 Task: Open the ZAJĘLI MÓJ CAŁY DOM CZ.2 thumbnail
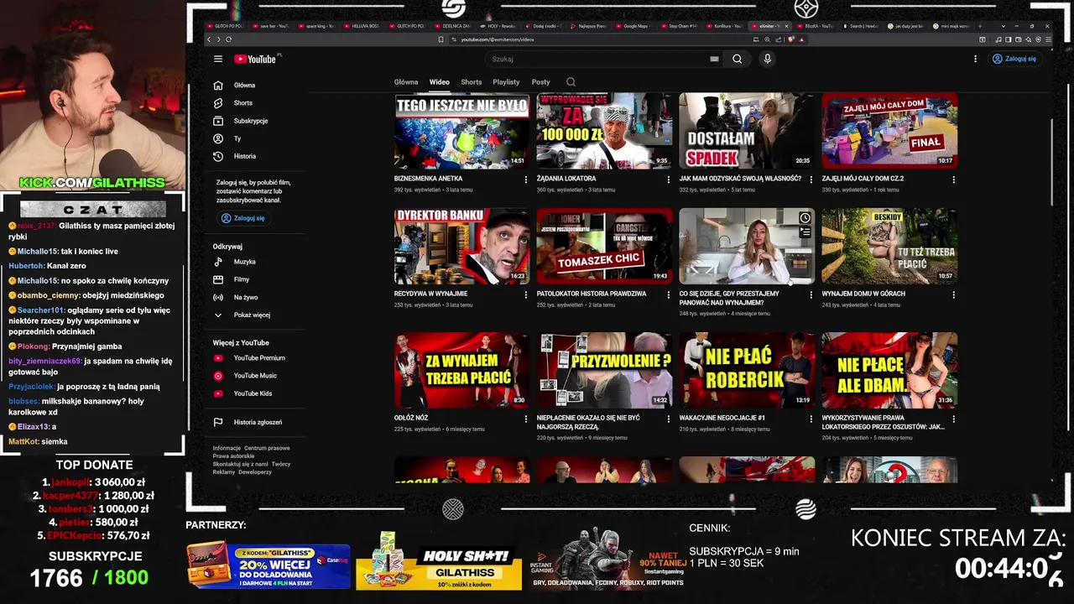(x=889, y=131)
